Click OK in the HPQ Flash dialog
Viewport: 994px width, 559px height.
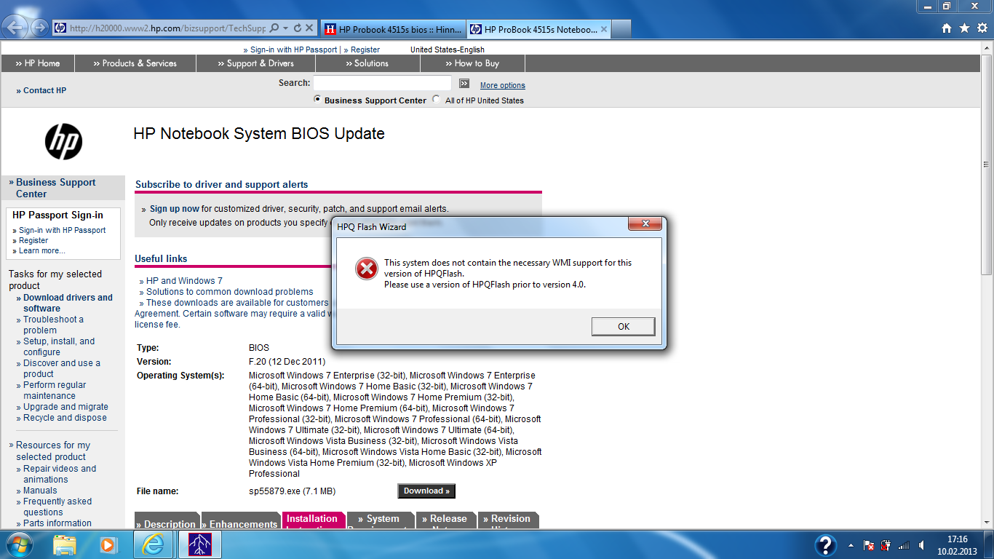click(x=624, y=326)
